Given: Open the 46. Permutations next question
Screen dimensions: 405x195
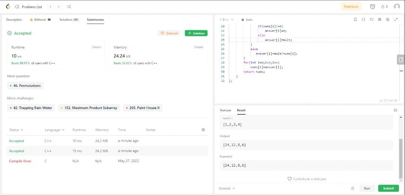Looking at the screenshot, I should click(25, 86).
